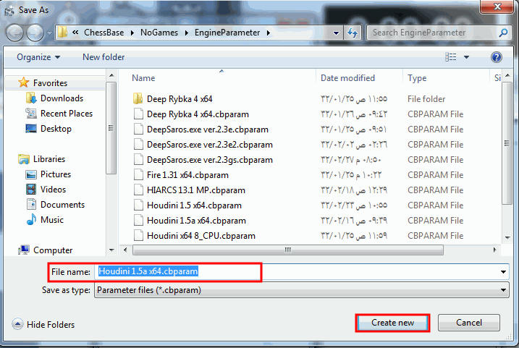This screenshot has width=519, height=348.
Task: Select ChessBase in the breadcrumb path
Action: (x=104, y=33)
